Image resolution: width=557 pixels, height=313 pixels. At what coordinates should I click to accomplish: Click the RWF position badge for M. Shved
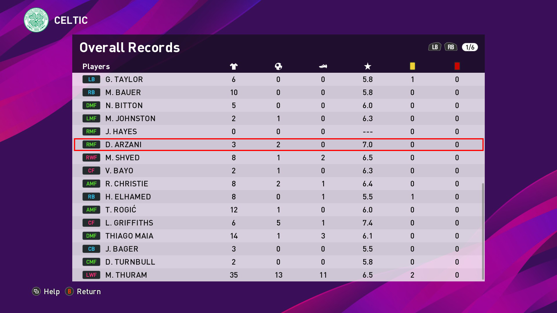91,158
